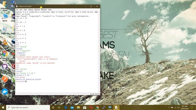The image size is (196, 110).
Task: Open the Debug menu
Action: click(31, 9)
